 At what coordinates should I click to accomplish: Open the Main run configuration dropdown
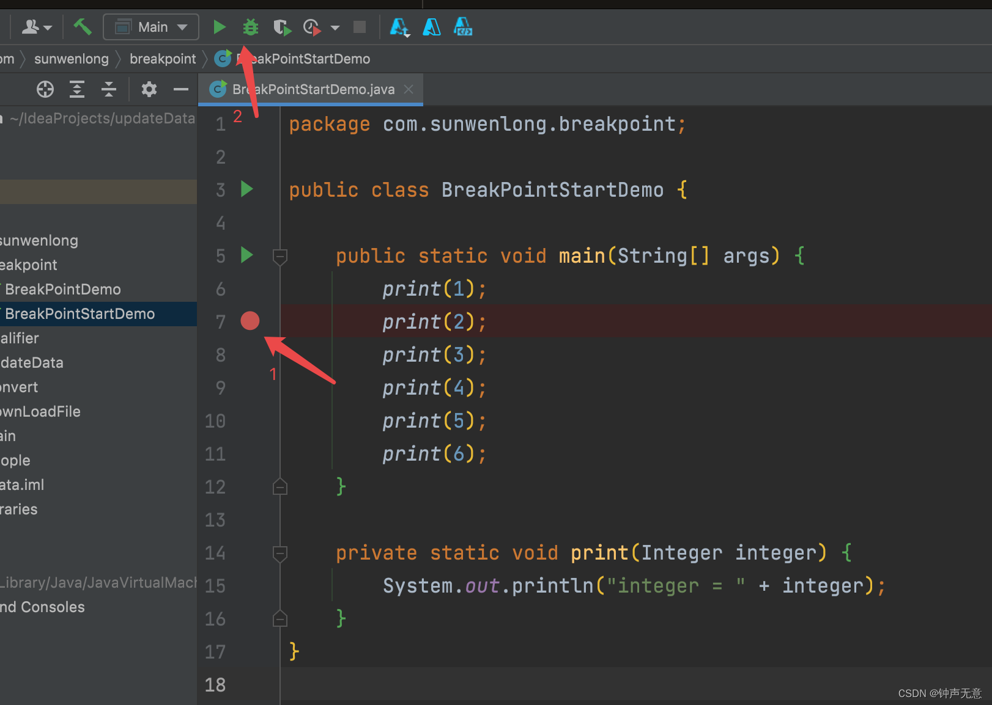151,27
